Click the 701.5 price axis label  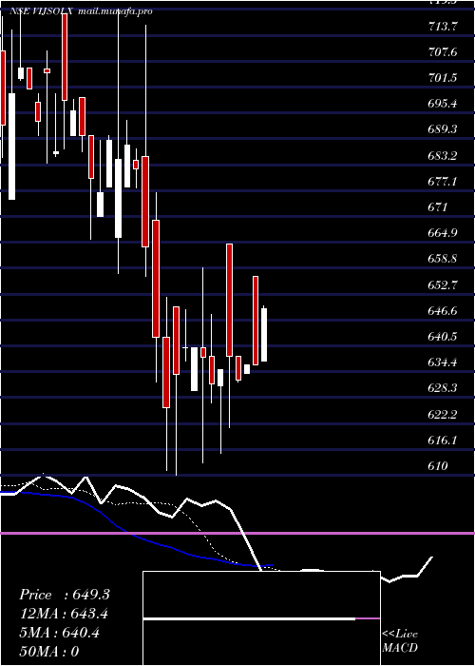pyautogui.click(x=443, y=78)
